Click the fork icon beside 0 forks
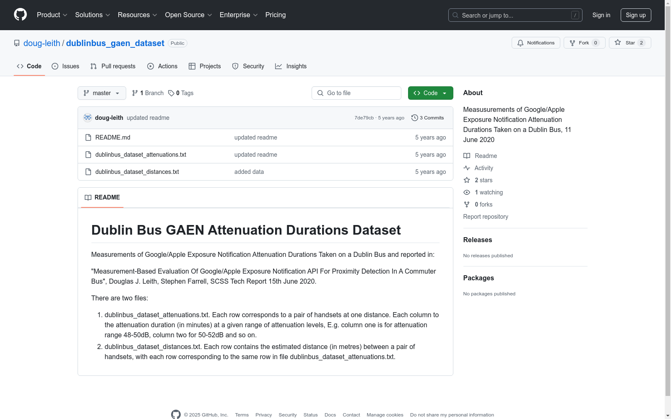Viewport: 671px width, 419px height. coord(467,204)
